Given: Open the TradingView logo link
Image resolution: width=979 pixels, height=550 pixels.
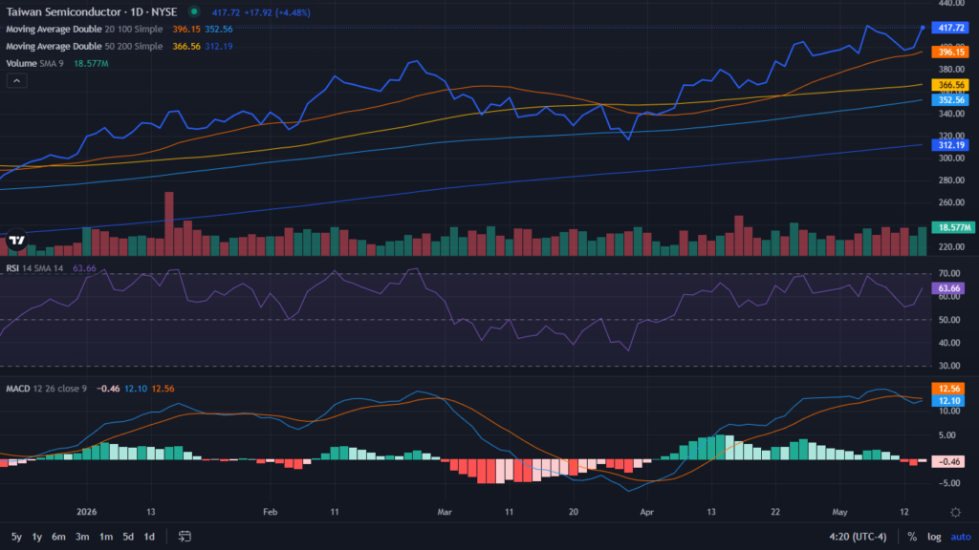Looking at the screenshot, I should point(17,240).
